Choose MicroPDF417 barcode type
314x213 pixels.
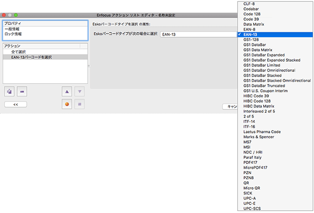(275, 168)
